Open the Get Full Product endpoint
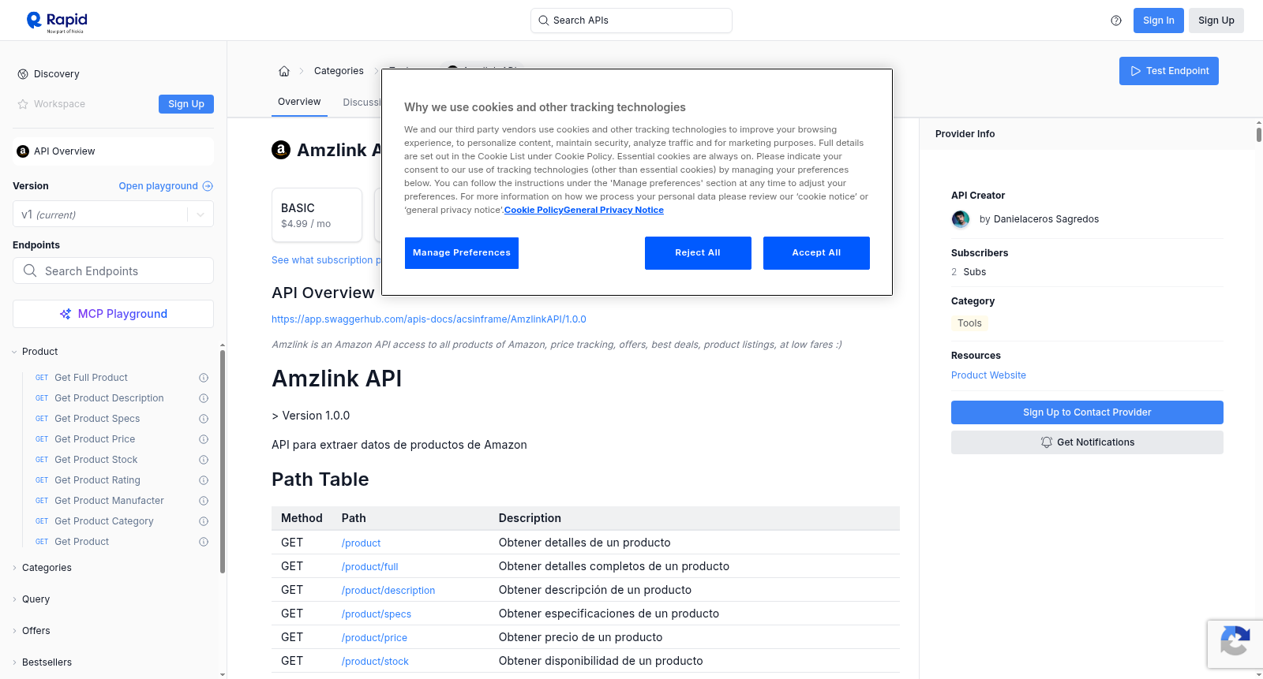The height and width of the screenshot is (679, 1263). (91, 378)
